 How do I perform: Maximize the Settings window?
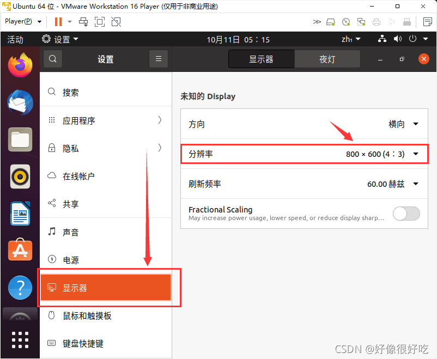pos(402,59)
